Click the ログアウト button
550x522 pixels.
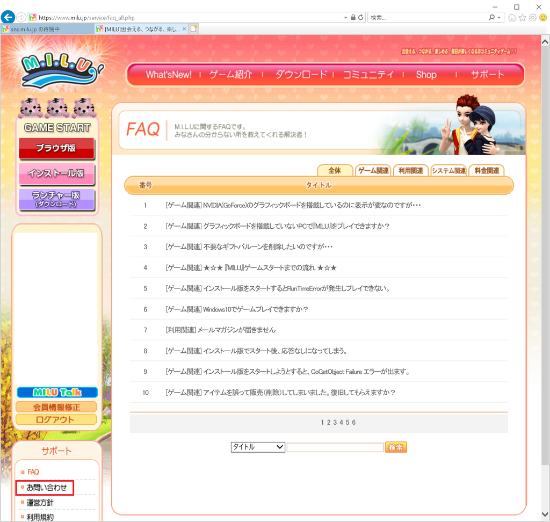click(56, 419)
